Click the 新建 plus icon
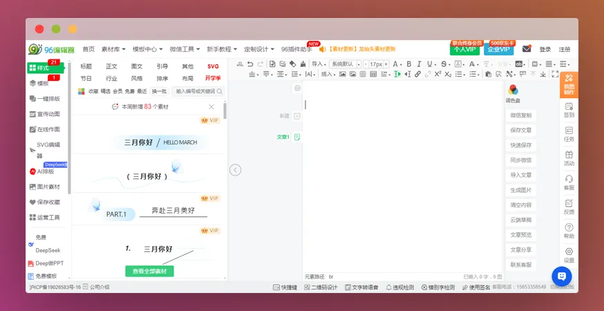This screenshot has height=311, width=604. click(x=297, y=116)
